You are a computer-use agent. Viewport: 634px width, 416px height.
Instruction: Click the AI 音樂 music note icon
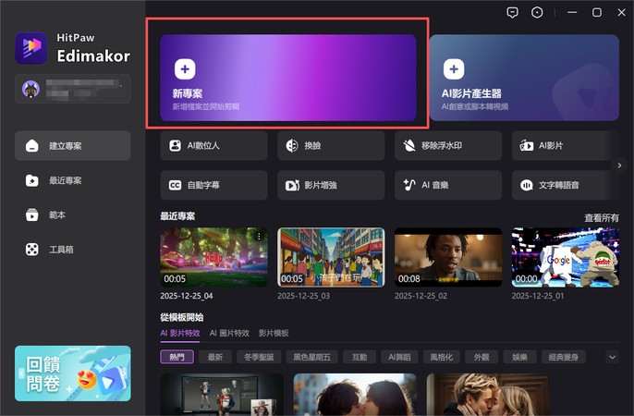409,185
